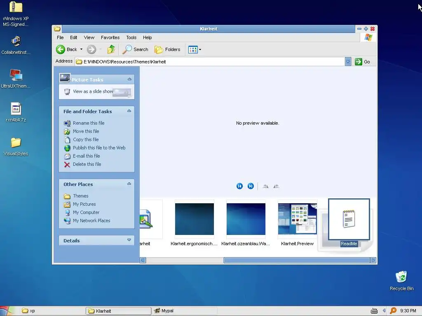
Task: Click Delete this file
Action: 87,164
